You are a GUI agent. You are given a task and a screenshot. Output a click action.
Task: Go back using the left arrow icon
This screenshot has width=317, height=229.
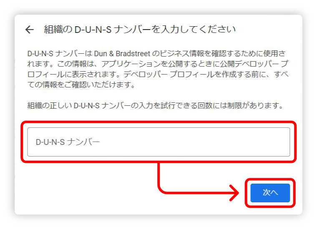point(30,30)
